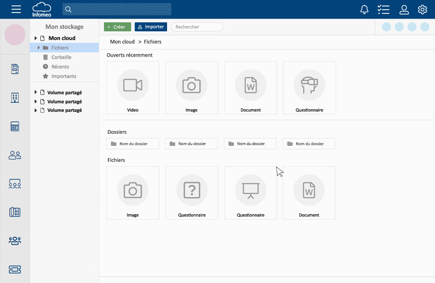Open the meeting room sidebar icon

[15, 184]
